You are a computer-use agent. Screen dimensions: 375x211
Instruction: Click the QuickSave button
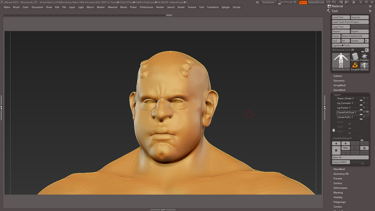pos(269,2)
